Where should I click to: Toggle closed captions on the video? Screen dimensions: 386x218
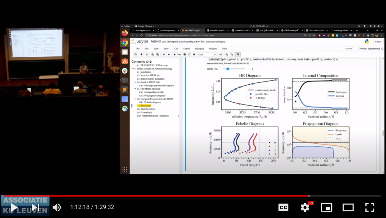283,207
